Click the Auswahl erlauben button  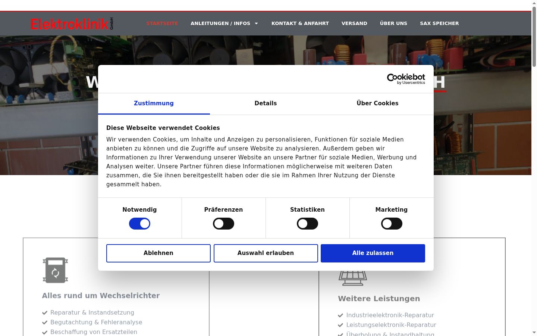(x=266, y=253)
